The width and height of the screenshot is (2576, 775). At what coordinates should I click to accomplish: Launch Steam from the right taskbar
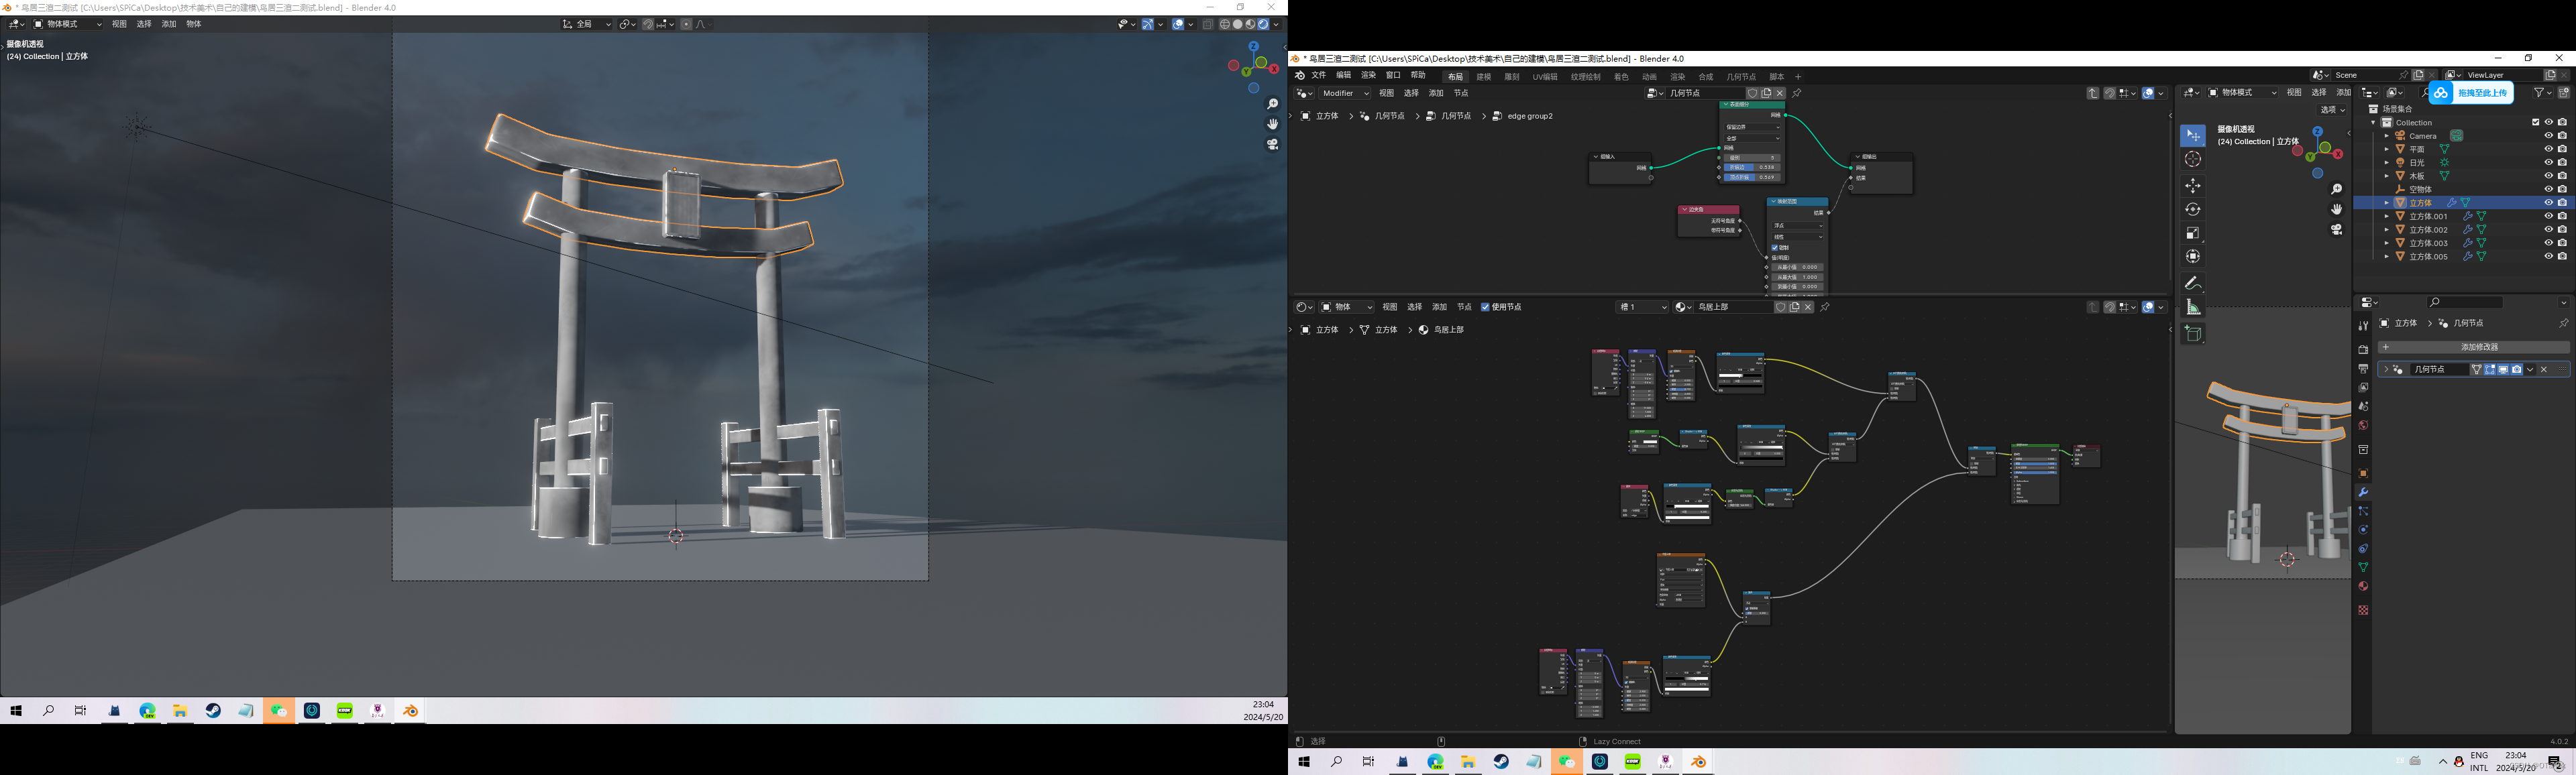1501,762
